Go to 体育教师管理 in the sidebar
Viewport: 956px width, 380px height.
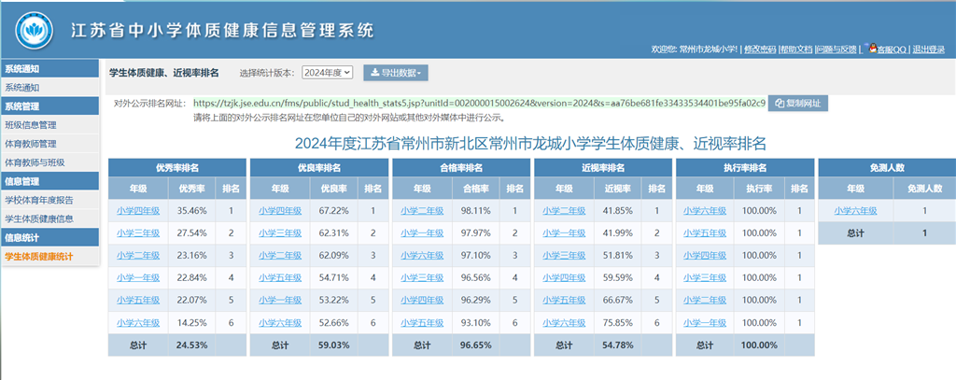coord(31,144)
